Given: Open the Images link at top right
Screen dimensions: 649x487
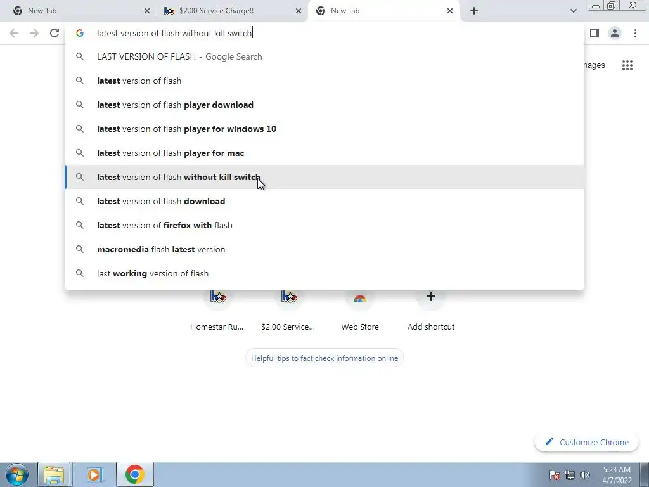Looking at the screenshot, I should tap(594, 65).
